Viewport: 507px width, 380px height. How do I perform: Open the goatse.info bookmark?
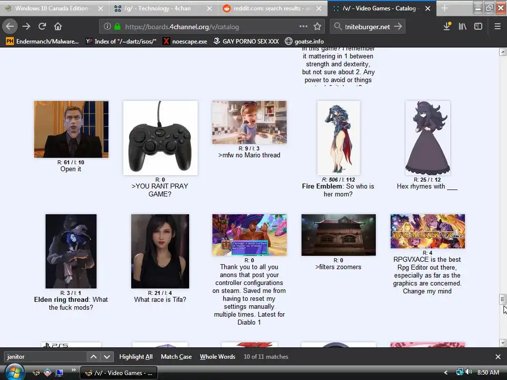pyautogui.click(x=304, y=42)
